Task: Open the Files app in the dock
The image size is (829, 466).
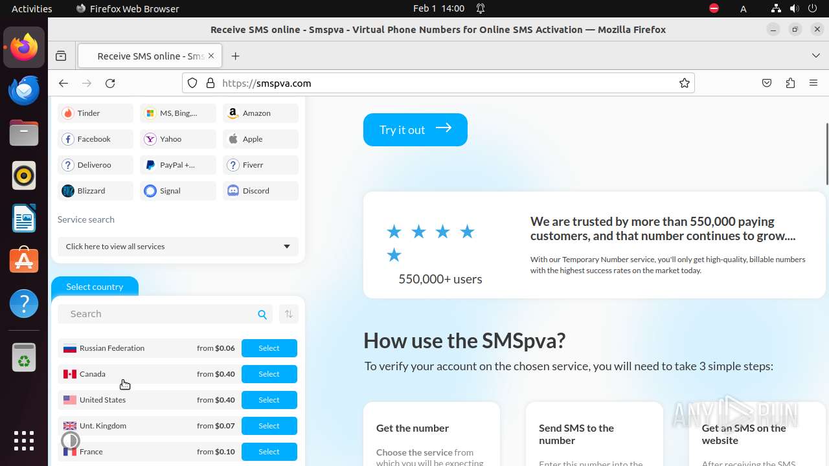Action: click(24, 133)
